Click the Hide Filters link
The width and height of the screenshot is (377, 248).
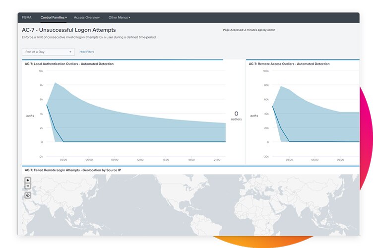click(87, 52)
